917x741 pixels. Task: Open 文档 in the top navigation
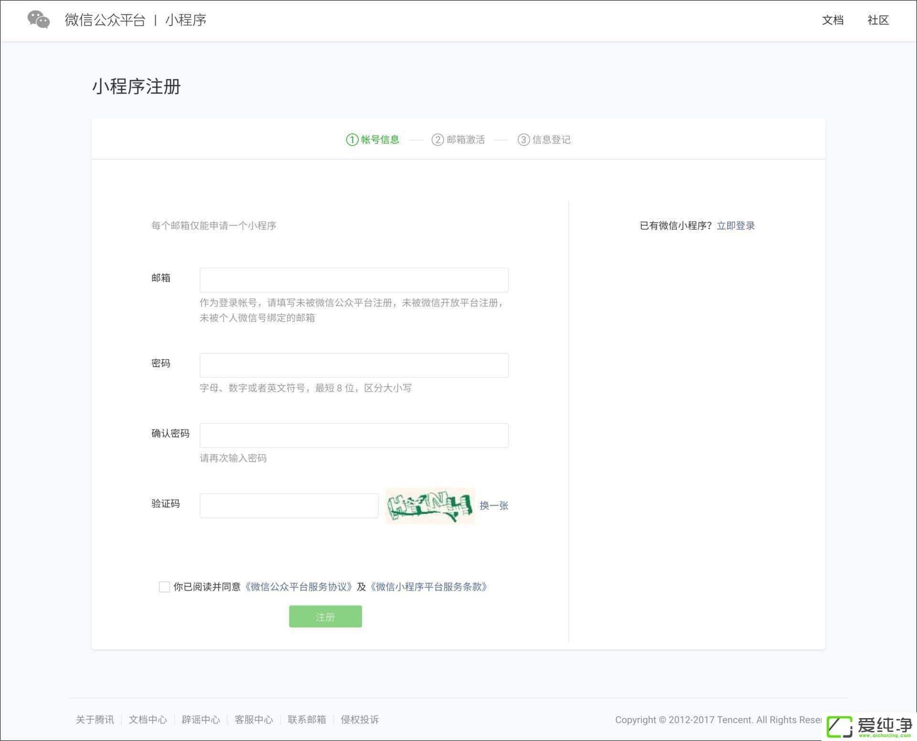coord(832,20)
